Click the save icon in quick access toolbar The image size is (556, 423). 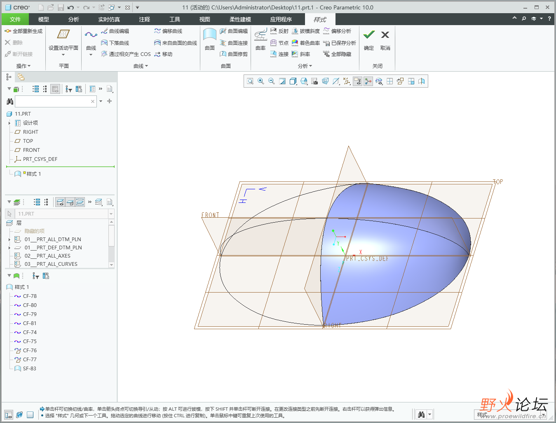click(61, 7)
